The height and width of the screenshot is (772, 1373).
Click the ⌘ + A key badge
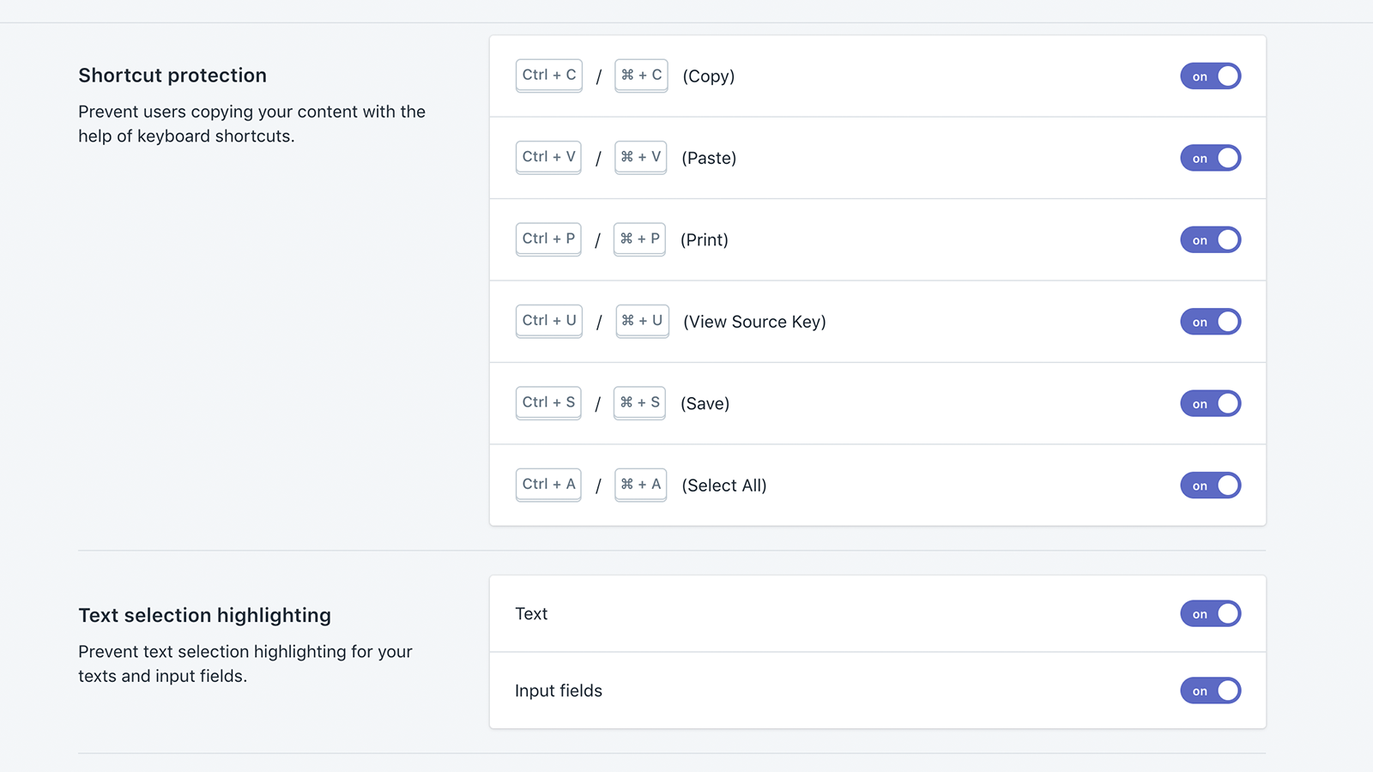640,485
